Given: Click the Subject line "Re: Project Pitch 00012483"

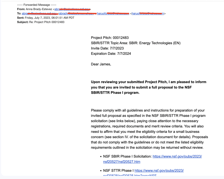Looking at the screenshot, I should (47, 22).
